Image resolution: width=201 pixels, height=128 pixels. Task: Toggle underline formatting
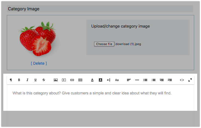[36, 80]
